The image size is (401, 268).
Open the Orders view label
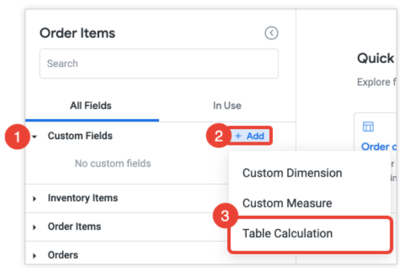click(x=63, y=255)
